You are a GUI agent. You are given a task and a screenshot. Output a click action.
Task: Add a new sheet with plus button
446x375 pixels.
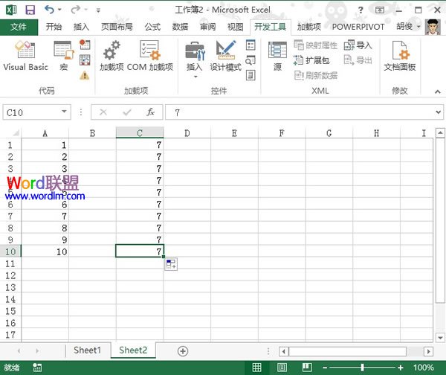[183, 351]
